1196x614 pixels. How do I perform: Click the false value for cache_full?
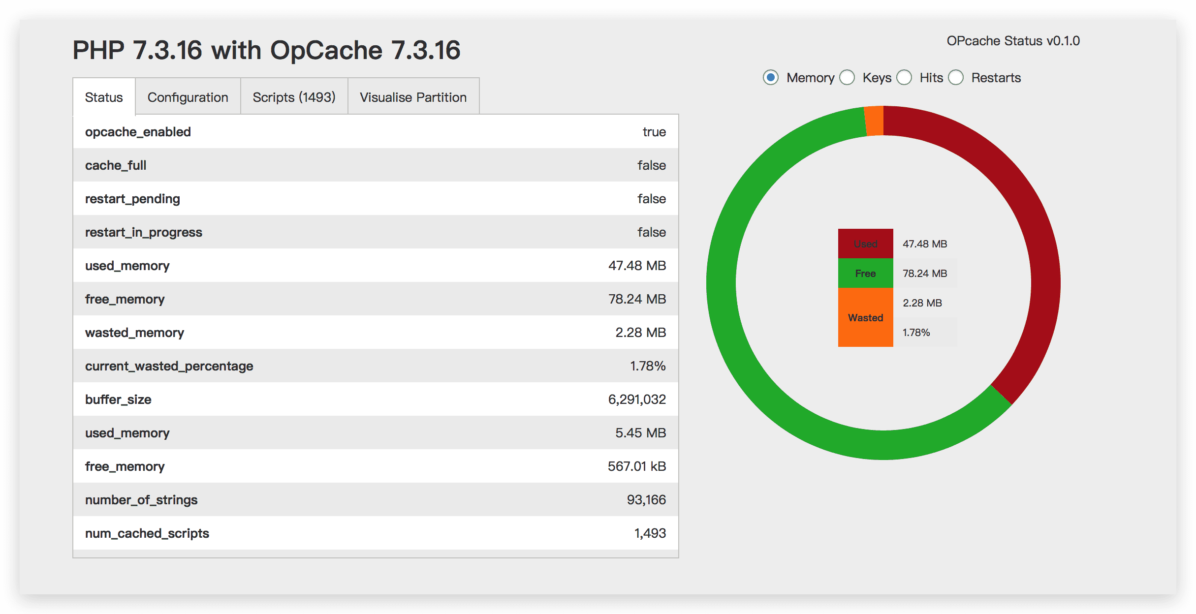652,165
